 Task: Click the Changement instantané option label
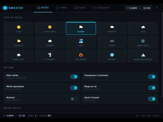click(96, 75)
